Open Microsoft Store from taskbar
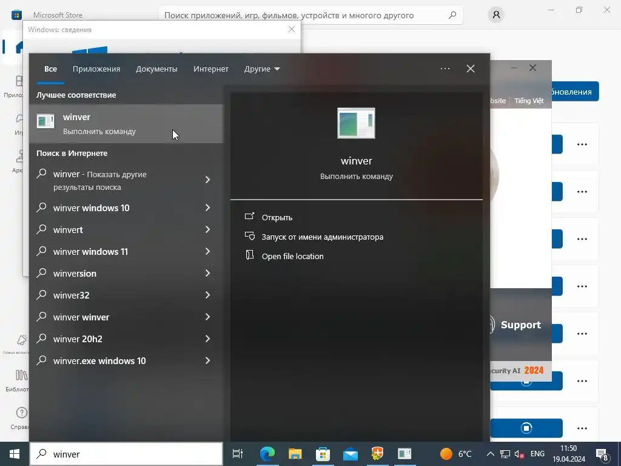Image resolution: width=621 pixels, height=466 pixels. [x=323, y=454]
